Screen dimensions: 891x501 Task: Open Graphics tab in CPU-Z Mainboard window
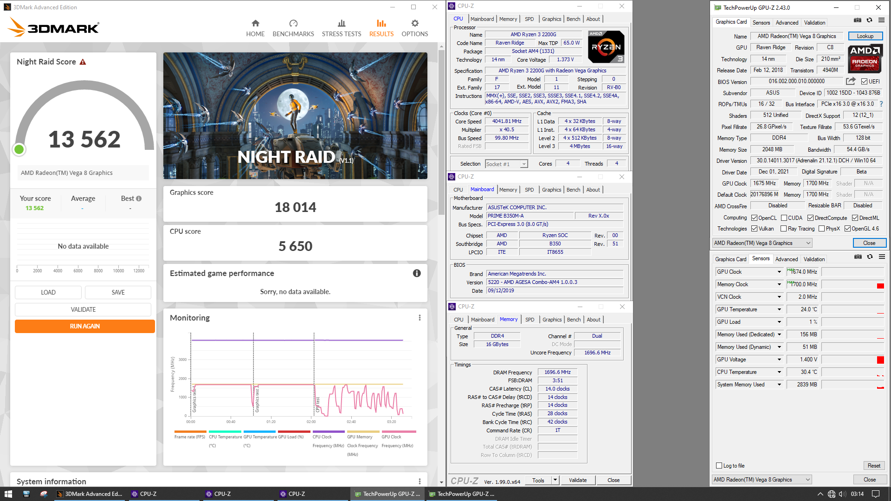551,190
